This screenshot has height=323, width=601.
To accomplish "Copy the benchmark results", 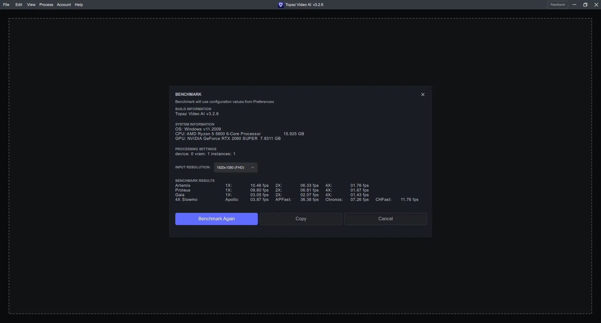I will click(x=300, y=219).
